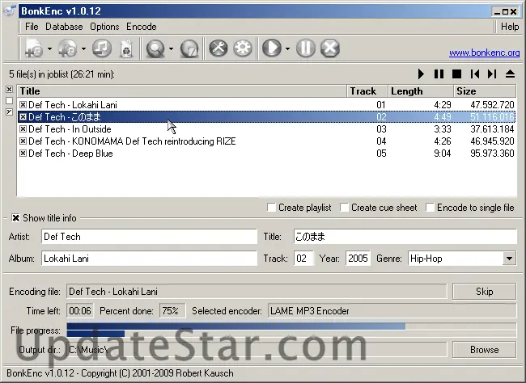Image resolution: width=526 pixels, height=383 pixels.
Task: Click size value 46.945.920
Action: pos(492,141)
